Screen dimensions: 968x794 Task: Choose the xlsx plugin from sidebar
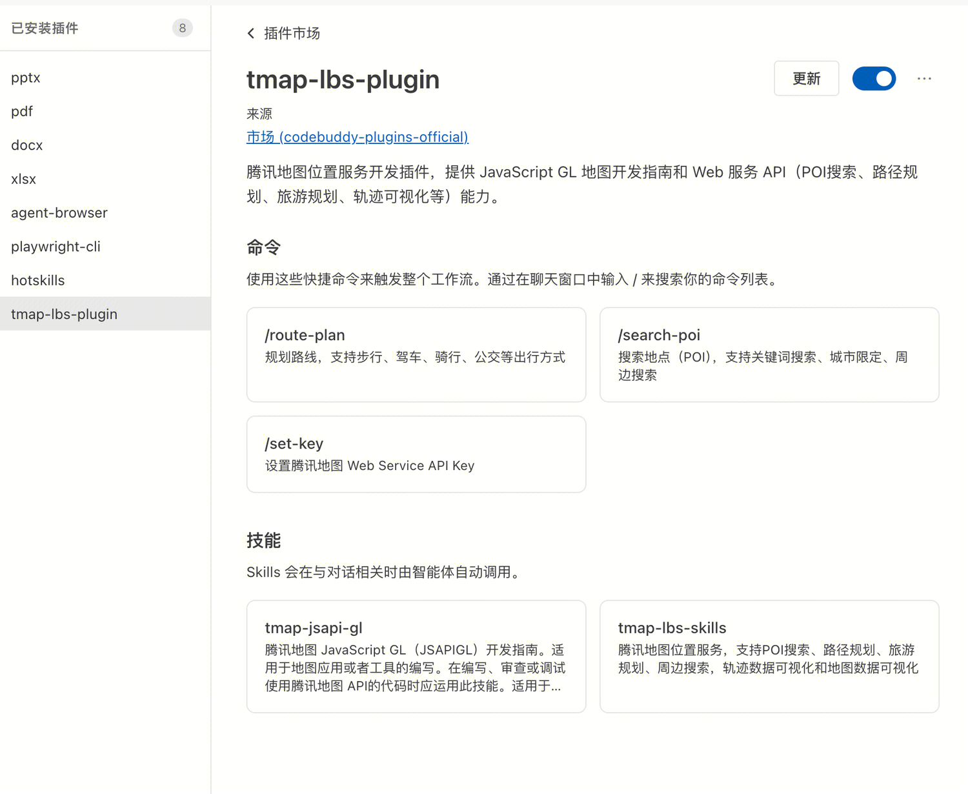24,179
